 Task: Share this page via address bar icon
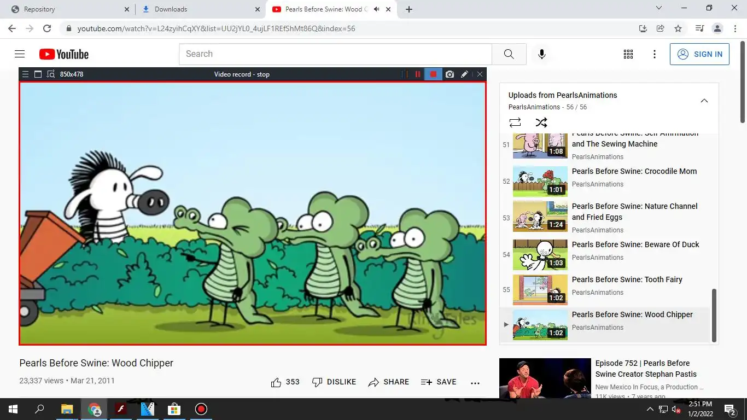pyautogui.click(x=661, y=28)
